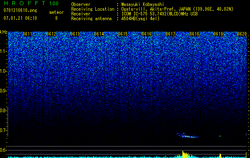The width and height of the screenshot is (250, 158).
Task: Click the 0616 time marker
Action: pyautogui.click(x=147, y=34)
